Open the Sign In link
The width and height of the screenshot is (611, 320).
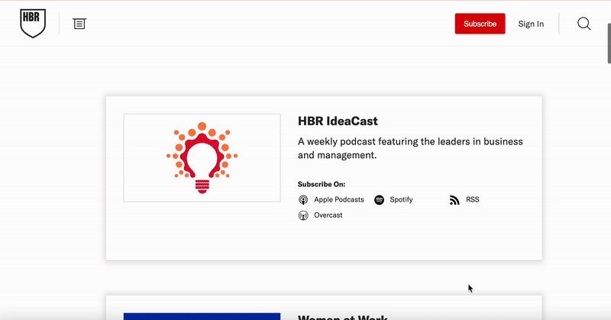pos(531,24)
